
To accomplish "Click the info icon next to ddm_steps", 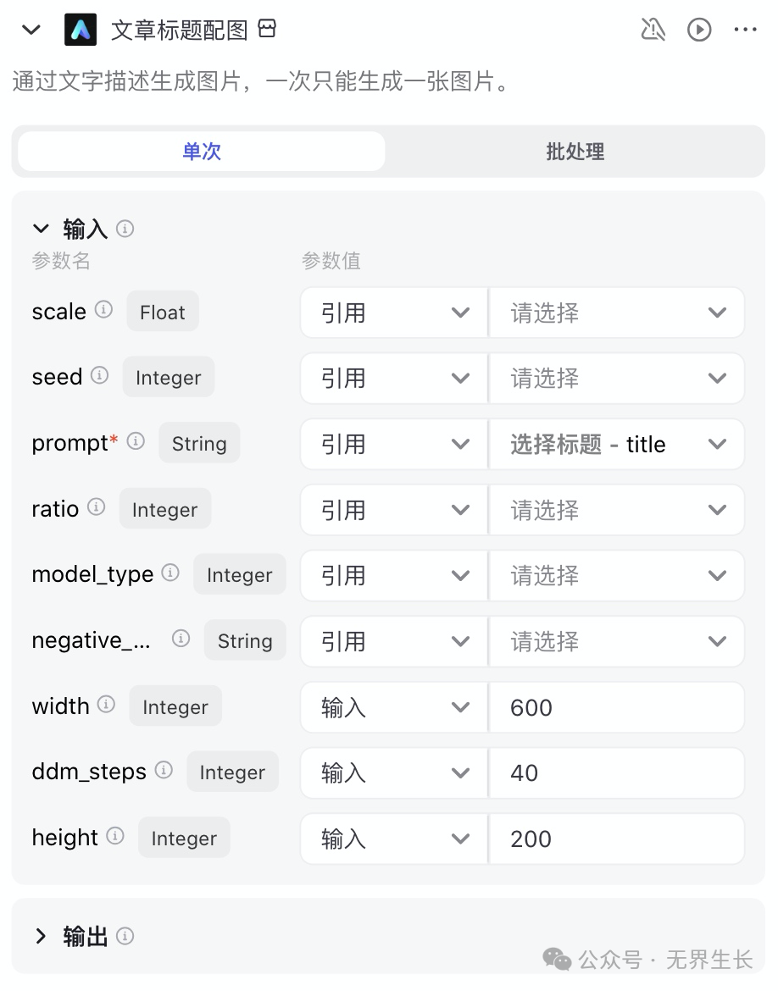I will [164, 770].
